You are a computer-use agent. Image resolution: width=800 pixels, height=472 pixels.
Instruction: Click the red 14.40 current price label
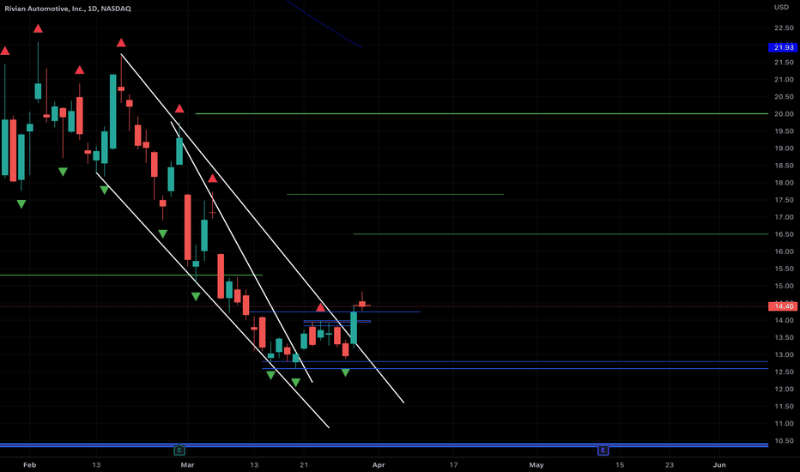click(x=783, y=306)
